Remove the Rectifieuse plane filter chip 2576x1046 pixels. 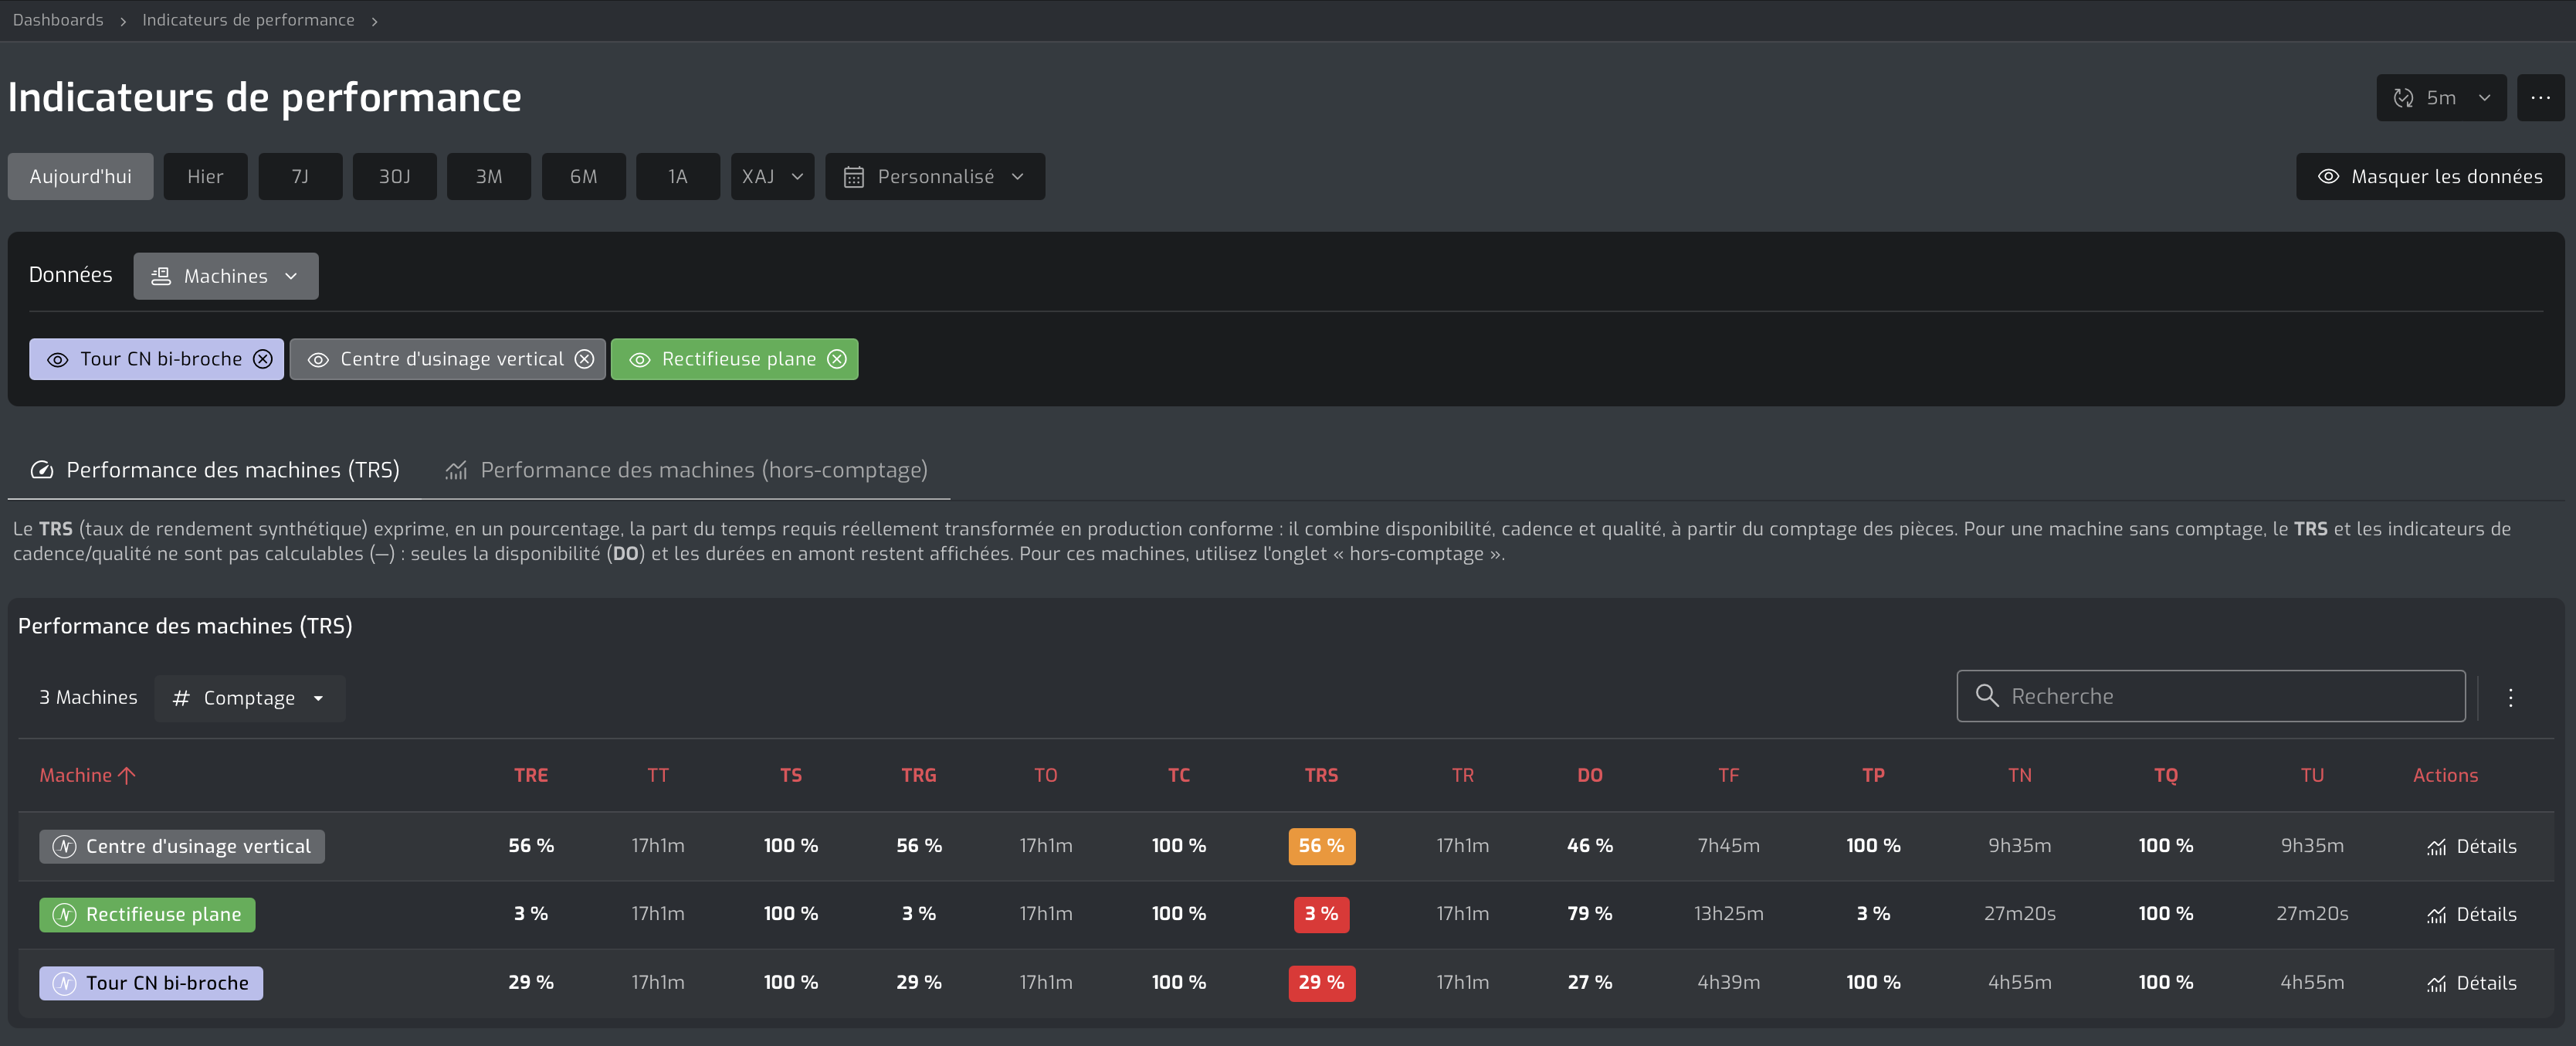(x=837, y=359)
